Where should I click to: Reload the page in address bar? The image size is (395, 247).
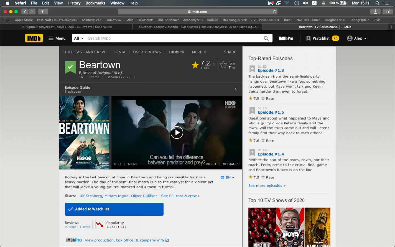(x=275, y=12)
